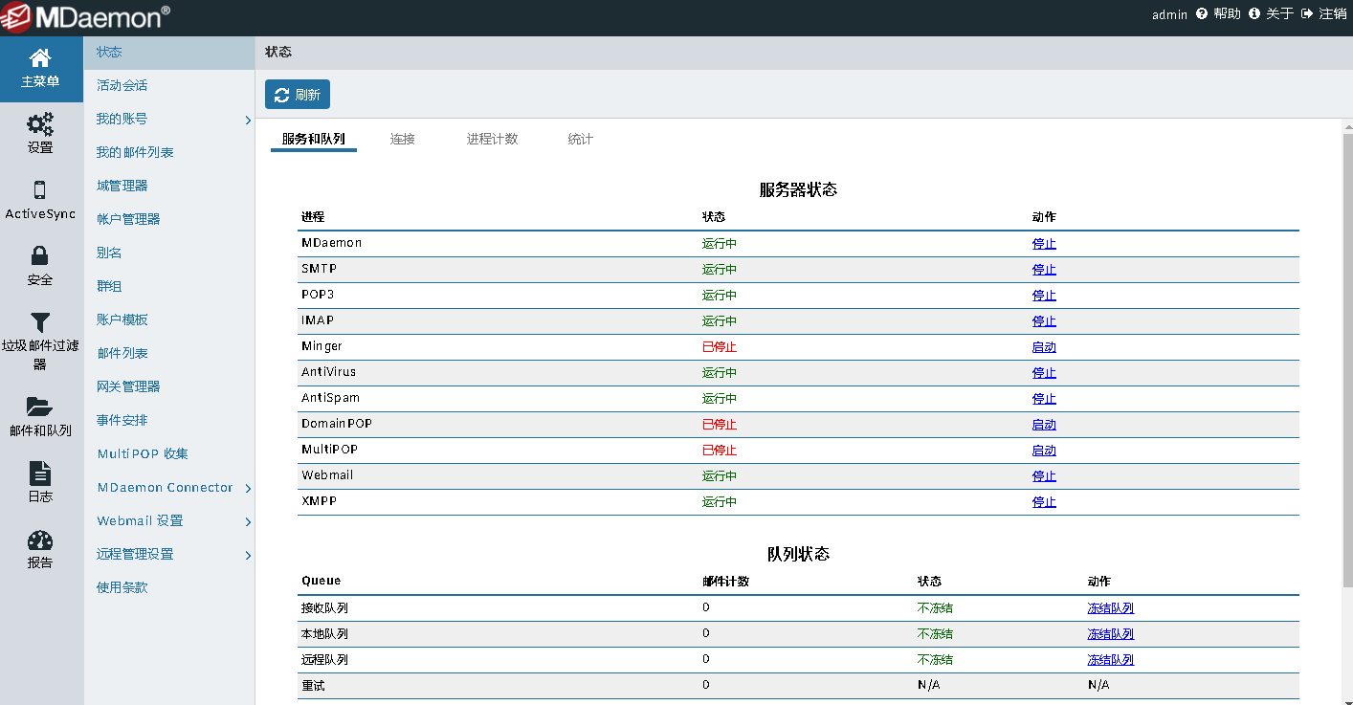The width and height of the screenshot is (1353, 705).
Task: Freeze the 接收队列 queue
Action: [1111, 608]
